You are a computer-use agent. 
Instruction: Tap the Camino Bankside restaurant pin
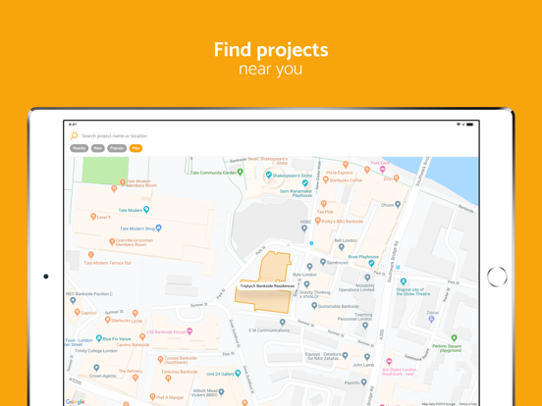pyautogui.click(x=142, y=336)
